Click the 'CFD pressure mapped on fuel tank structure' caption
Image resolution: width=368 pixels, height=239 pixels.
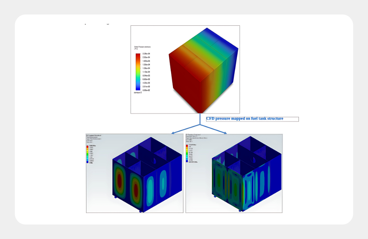245,119
